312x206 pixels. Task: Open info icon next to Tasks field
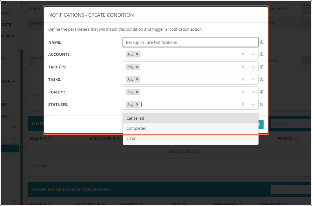coord(262,79)
